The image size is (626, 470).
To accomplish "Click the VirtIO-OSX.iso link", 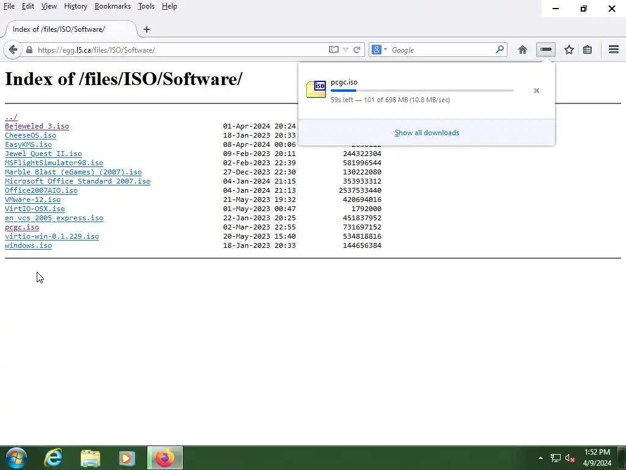I will pyautogui.click(x=35, y=209).
